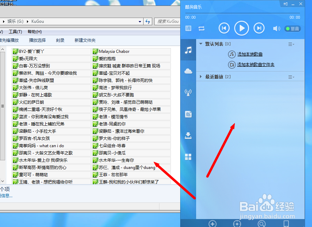
Task: Open the more features grid sidebar icon
Action: (188, 157)
